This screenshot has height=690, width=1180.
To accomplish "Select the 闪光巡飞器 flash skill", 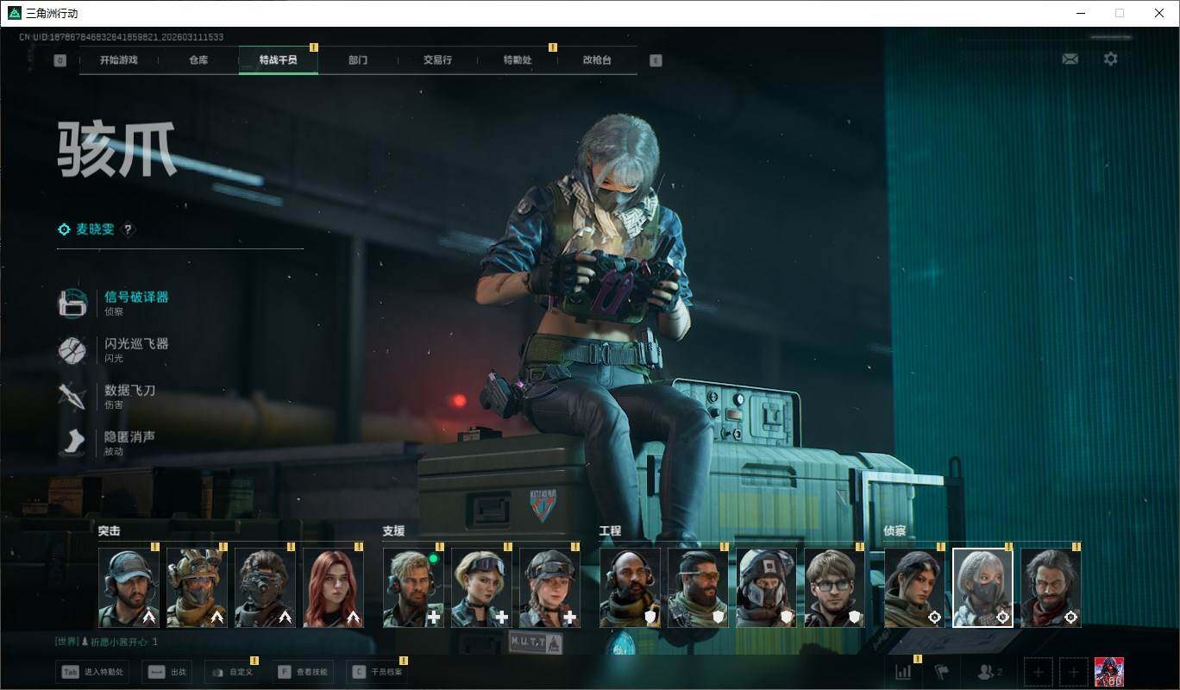I will [113, 349].
